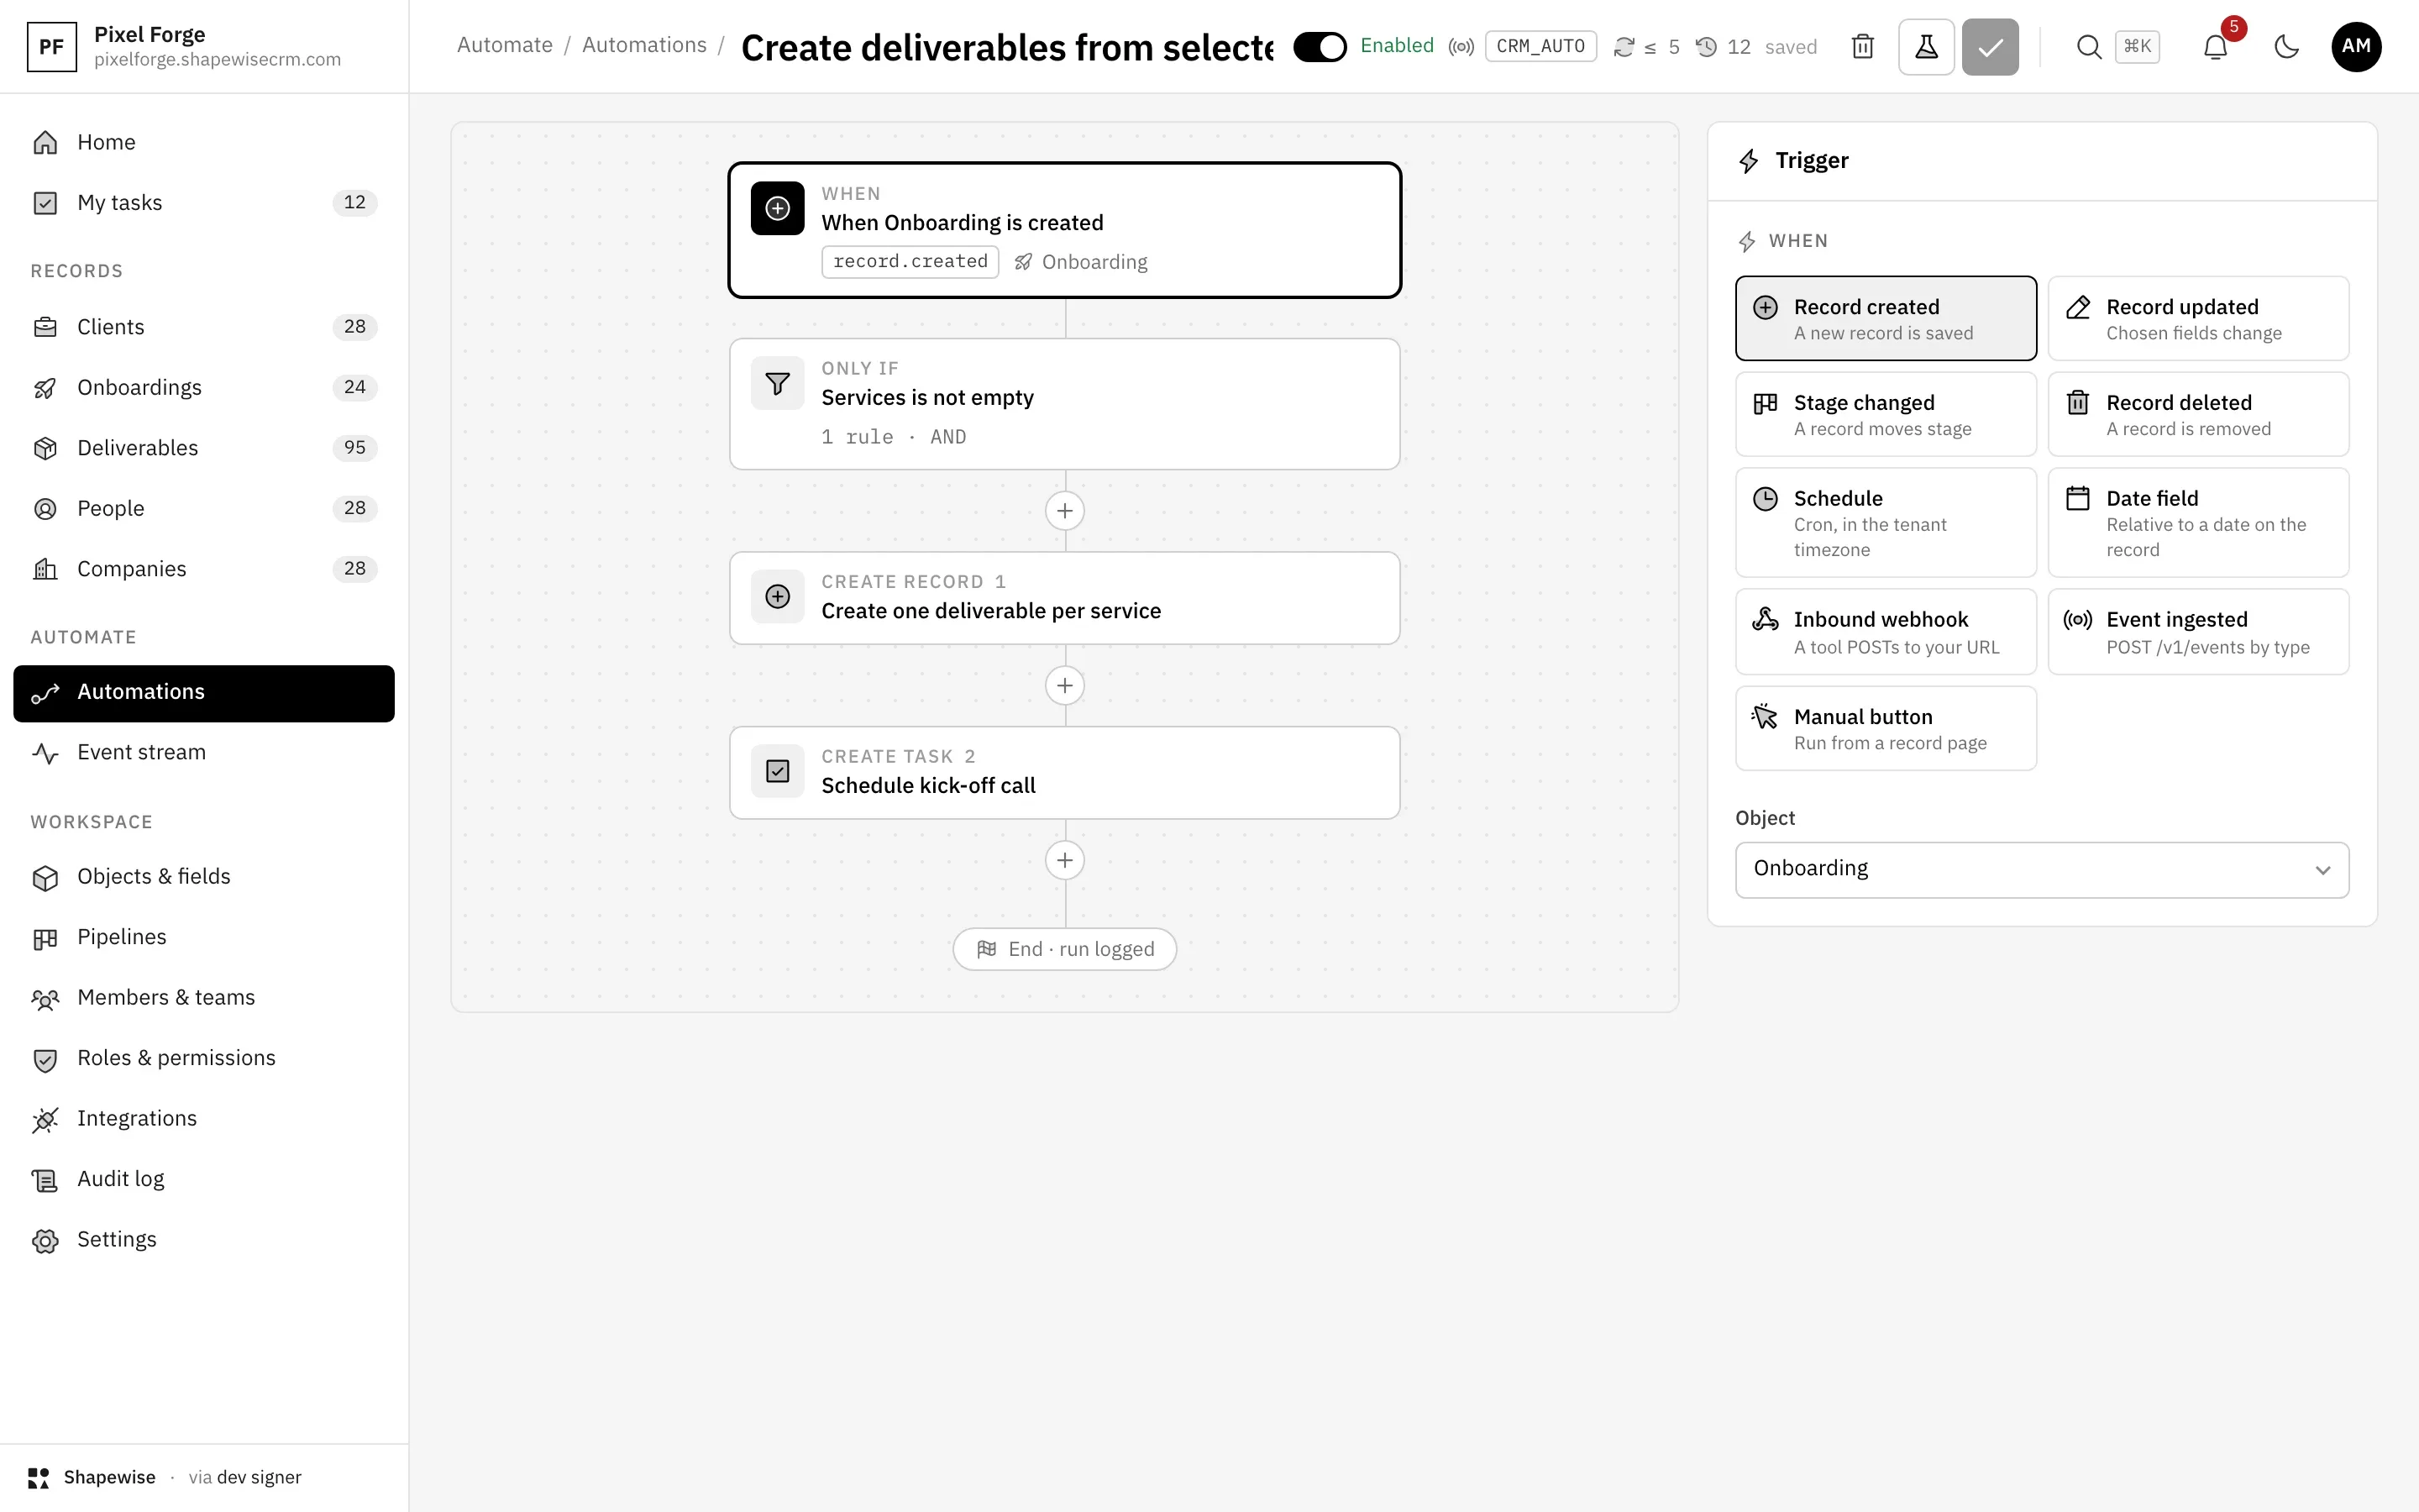The image size is (2419, 1512).
Task: Select the Only If Services filter node
Action: pyautogui.click(x=1064, y=404)
